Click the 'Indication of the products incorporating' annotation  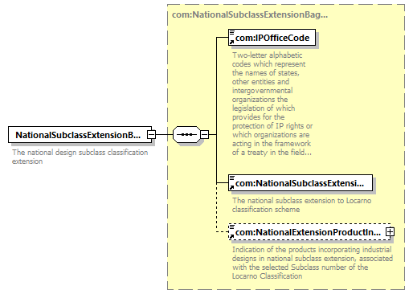[313, 263]
